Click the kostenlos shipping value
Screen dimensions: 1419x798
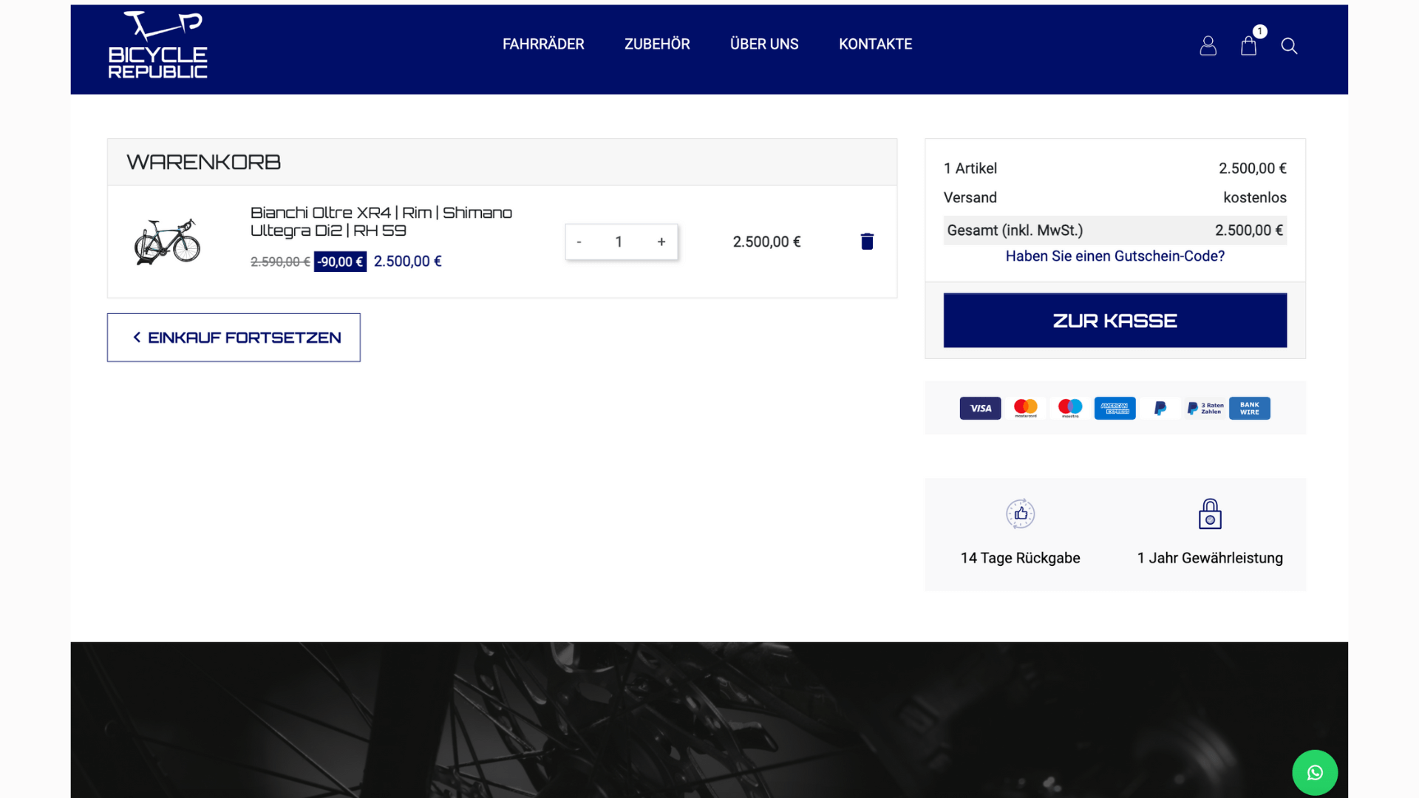pos(1254,197)
